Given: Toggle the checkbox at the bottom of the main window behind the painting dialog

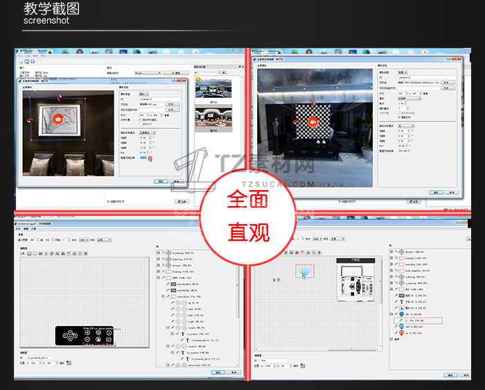Looking at the screenshot, I should (108, 202).
